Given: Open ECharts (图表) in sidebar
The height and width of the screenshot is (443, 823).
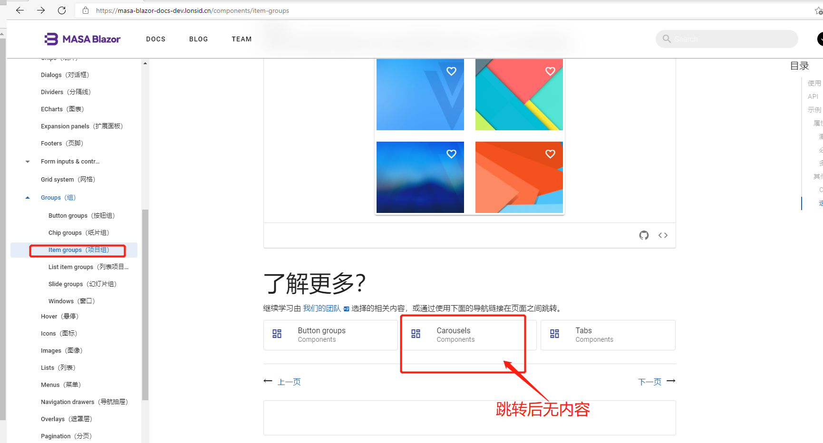Looking at the screenshot, I should point(62,109).
